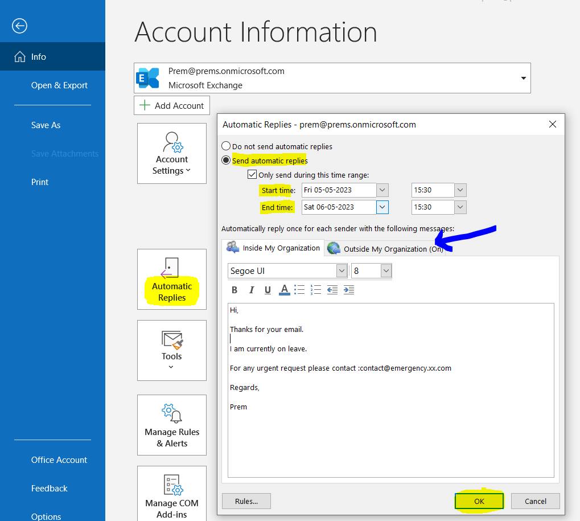The width and height of the screenshot is (580, 521).
Task: Click the back arrow icon in the sidebar
Action: (19, 26)
